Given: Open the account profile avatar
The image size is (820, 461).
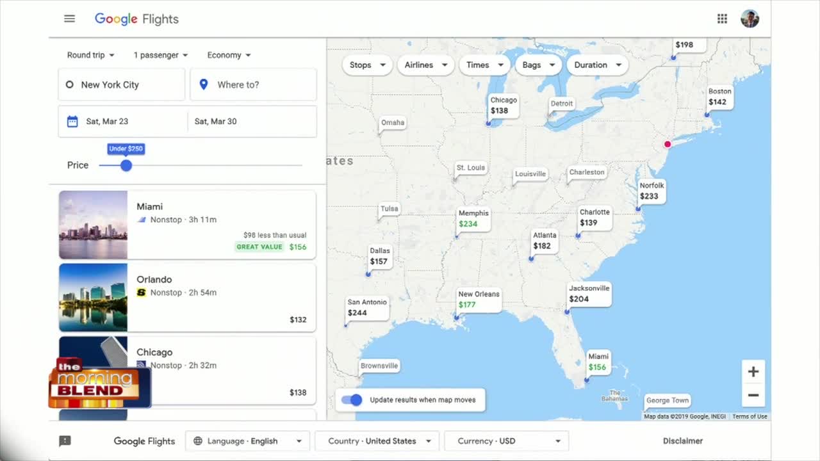Looking at the screenshot, I should pyautogui.click(x=750, y=19).
